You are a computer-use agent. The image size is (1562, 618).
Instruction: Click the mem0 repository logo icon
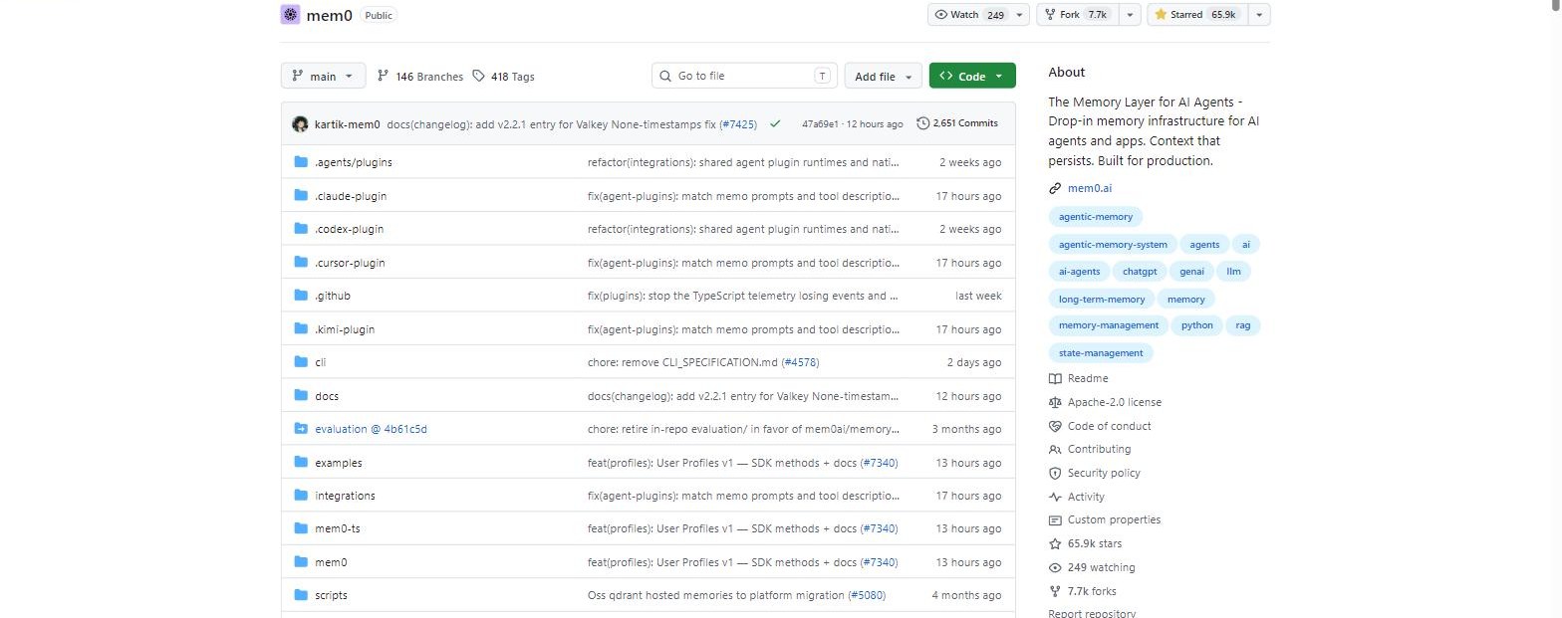[291, 15]
